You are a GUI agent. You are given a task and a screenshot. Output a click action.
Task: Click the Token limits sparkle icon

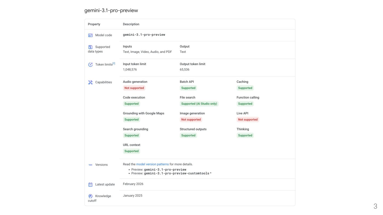point(90,64)
